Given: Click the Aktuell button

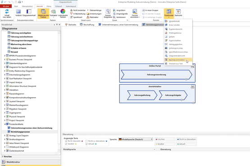Looking at the screenshot, I should 186,144.
